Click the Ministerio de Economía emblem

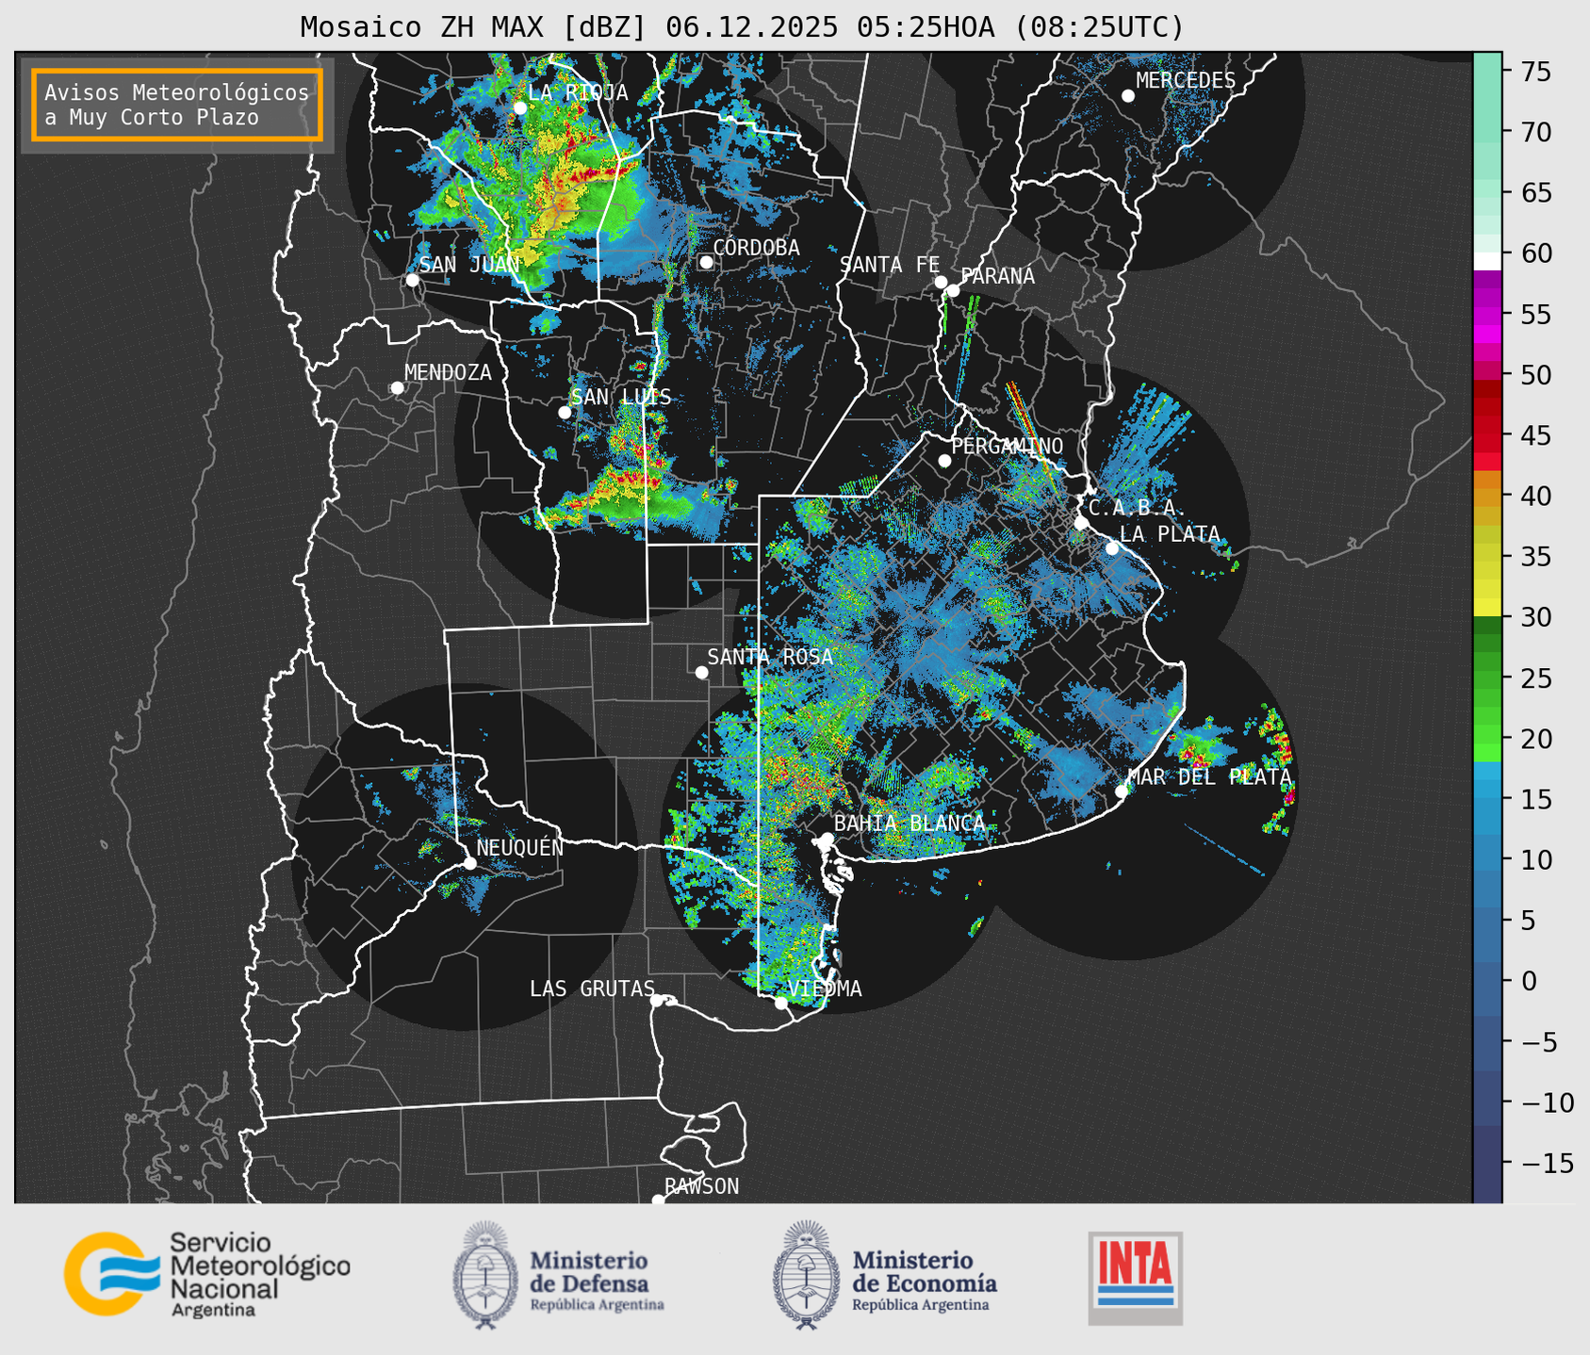tap(807, 1275)
